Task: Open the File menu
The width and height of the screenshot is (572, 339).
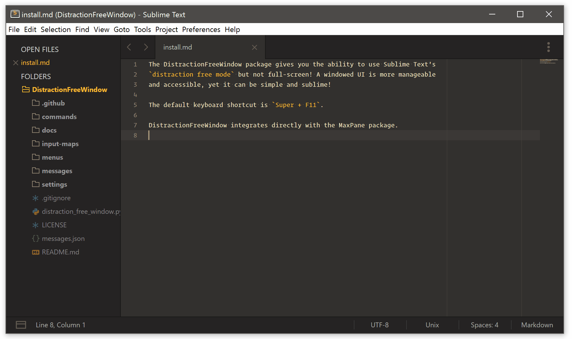Action: 14,30
